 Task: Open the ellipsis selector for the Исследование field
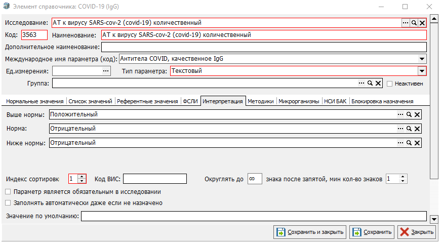405,23
